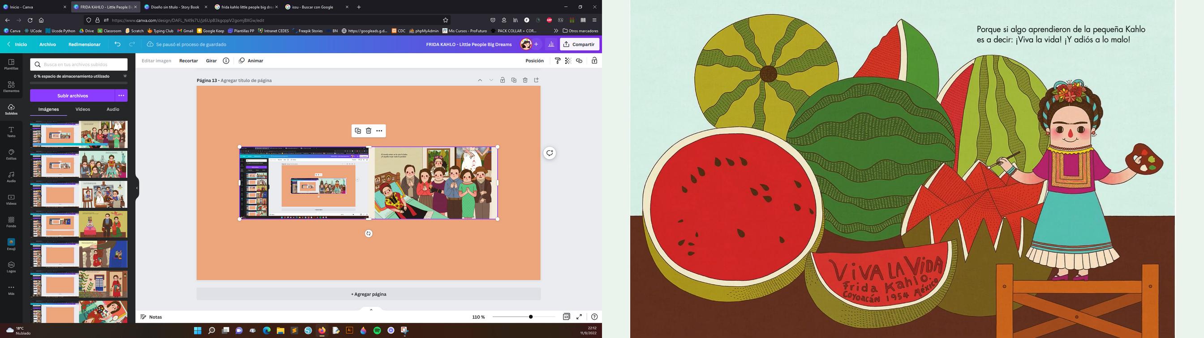The width and height of the screenshot is (1204, 338).
Task: Delete page 13 with the trash icon
Action: point(525,80)
